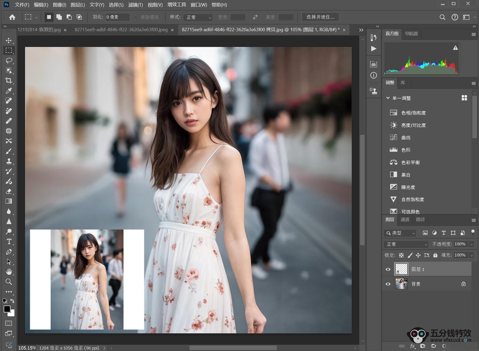Image resolution: width=479 pixels, height=351 pixels.
Task: Open the 不透明度 opacity dropdown arrow
Action: [471, 244]
